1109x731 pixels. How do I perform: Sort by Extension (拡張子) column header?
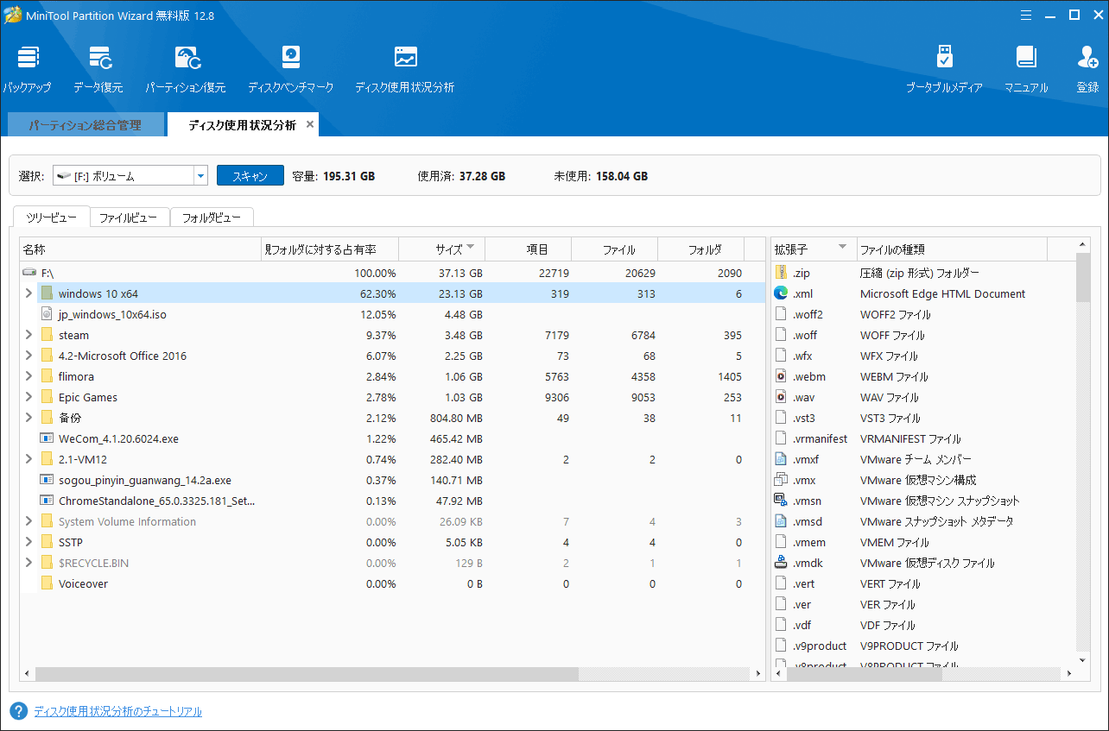click(814, 249)
